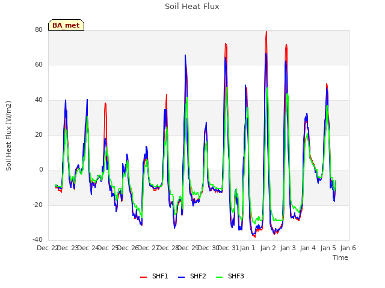Click the -20 y-axis tick label
Screen dimensions: 385x288
coord(37,205)
